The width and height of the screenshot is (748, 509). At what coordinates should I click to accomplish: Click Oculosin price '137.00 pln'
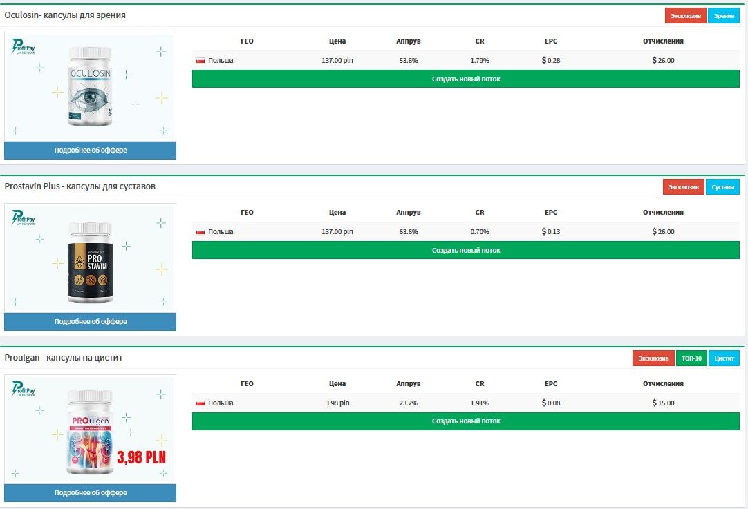(337, 61)
